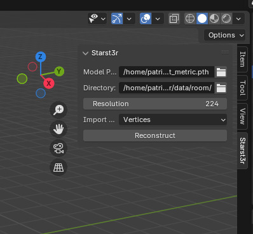The image size is (253, 234).
Task: Switch to rendered viewport shading
Action: (x=226, y=18)
